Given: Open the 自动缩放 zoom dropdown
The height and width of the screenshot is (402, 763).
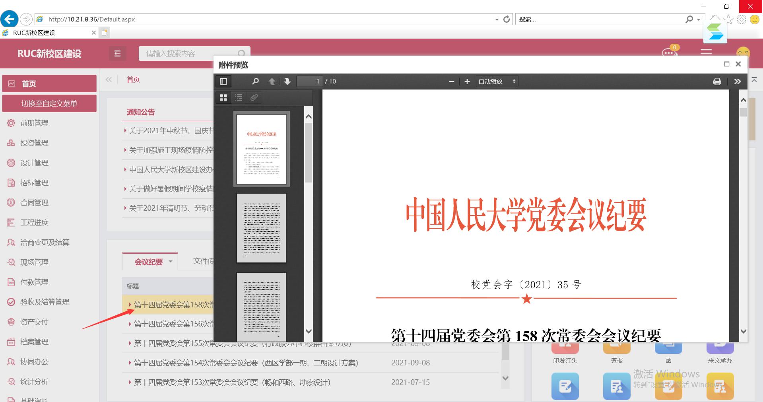Looking at the screenshot, I should click(x=497, y=82).
